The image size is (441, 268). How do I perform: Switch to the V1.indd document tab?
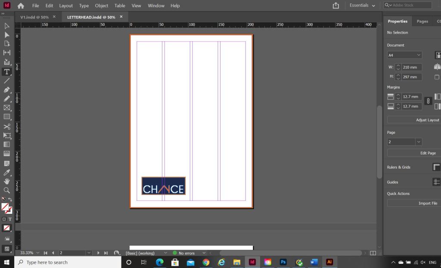[x=34, y=17]
